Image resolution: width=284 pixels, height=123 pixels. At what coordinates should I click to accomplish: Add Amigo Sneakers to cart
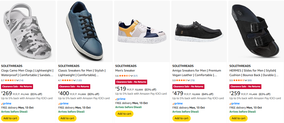pyautogui.click(x=182, y=118)
